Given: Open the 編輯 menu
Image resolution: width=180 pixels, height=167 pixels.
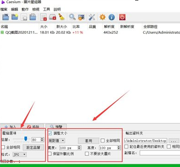Looking at the screenshot, I should (x=15, y=9).
